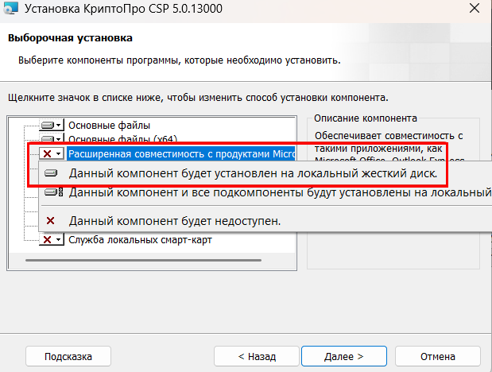Select Расширенная совместимость с продуктами Microsoft item
Viewport: 492px width, 372px height.
[181, 153]
